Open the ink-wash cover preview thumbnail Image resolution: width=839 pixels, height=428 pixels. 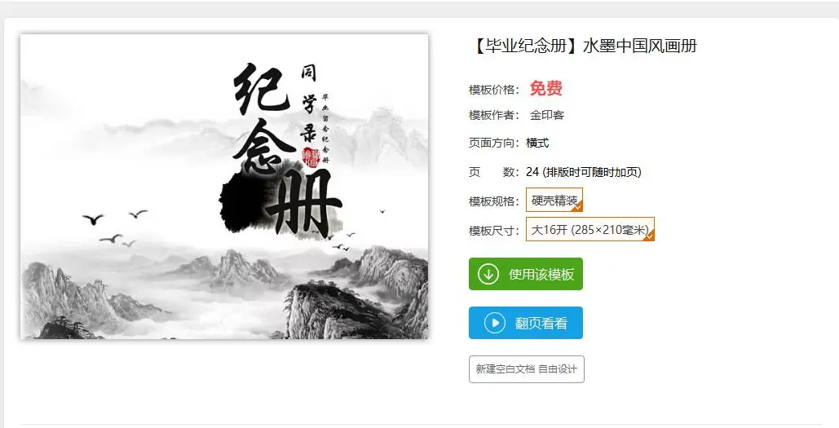(224, 186)
